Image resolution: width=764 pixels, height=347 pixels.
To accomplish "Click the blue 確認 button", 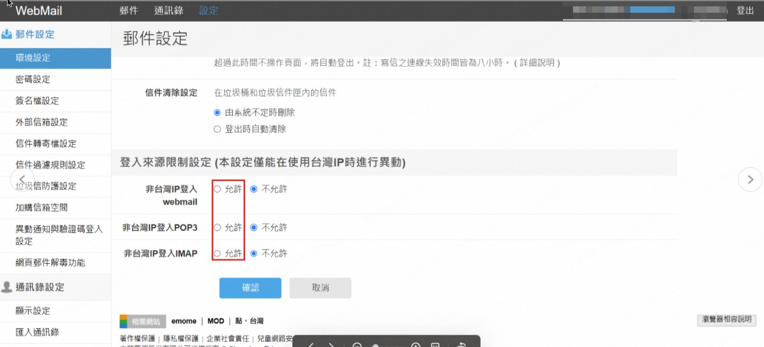I will click(x=250, y=288).
